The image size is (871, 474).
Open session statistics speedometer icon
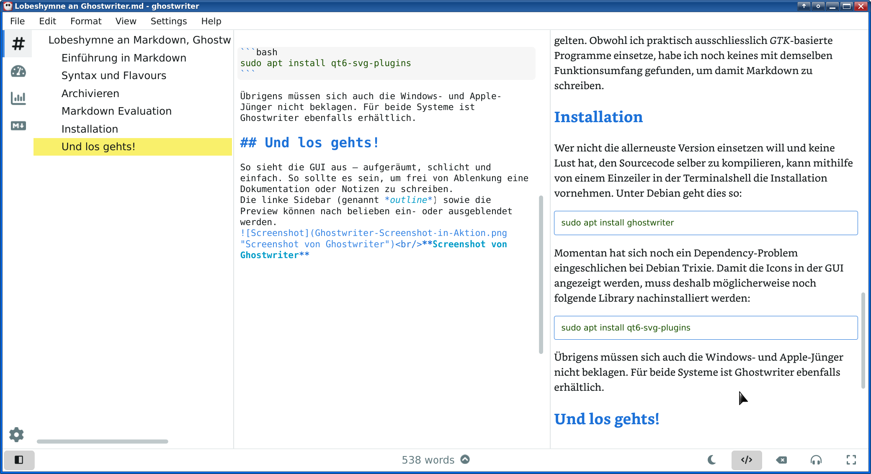coord(18,71)
